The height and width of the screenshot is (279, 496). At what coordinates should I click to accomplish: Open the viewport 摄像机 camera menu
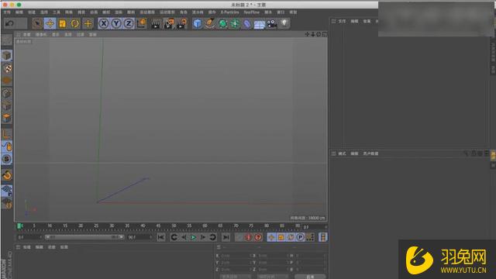(x=41, y=34)
